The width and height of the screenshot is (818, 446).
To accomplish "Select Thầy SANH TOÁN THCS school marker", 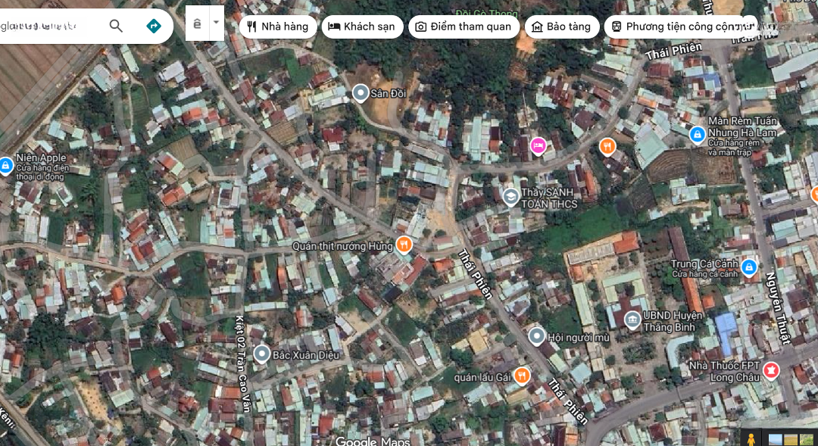I will click(511, 198).
